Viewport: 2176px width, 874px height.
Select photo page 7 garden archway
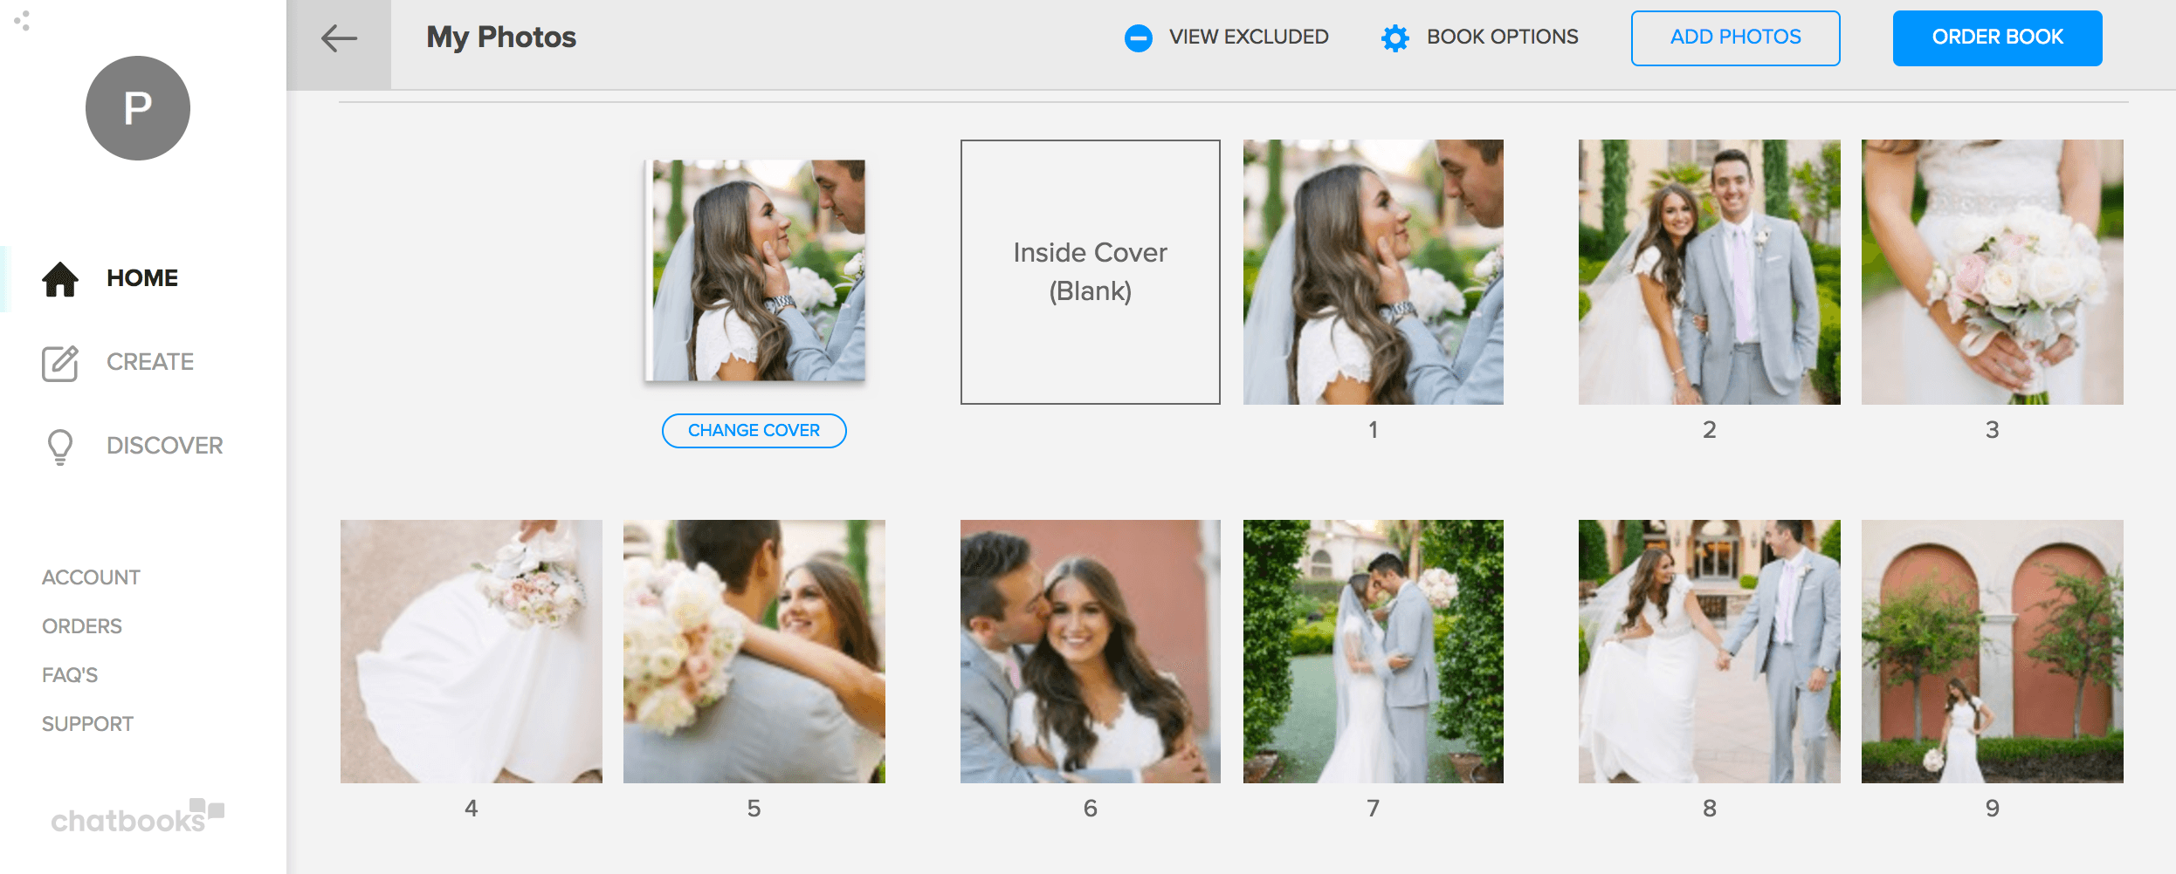pos(1374,652)
